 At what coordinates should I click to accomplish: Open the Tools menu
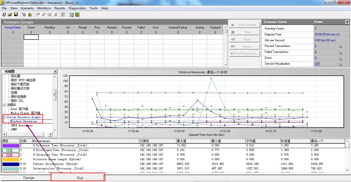coord(94,8)
